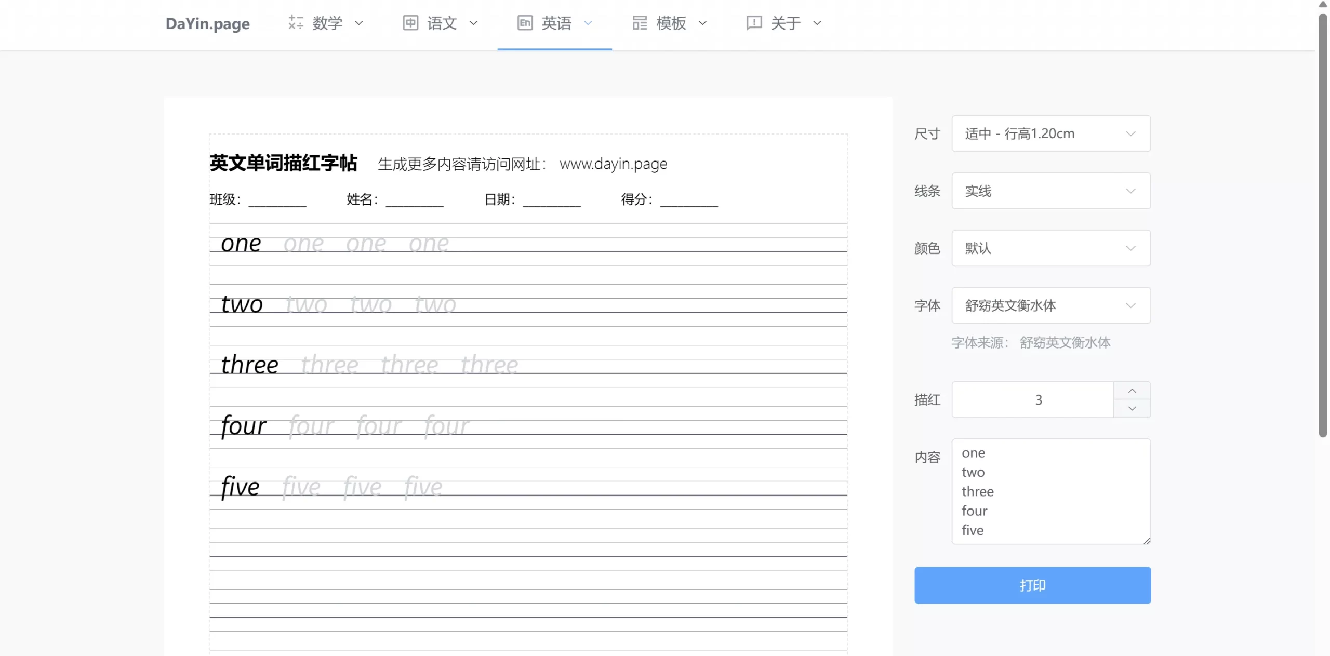Screen dimensions: 1330x656
Task: Expand the 数学 menu chevron
Action: coord(359,23)
